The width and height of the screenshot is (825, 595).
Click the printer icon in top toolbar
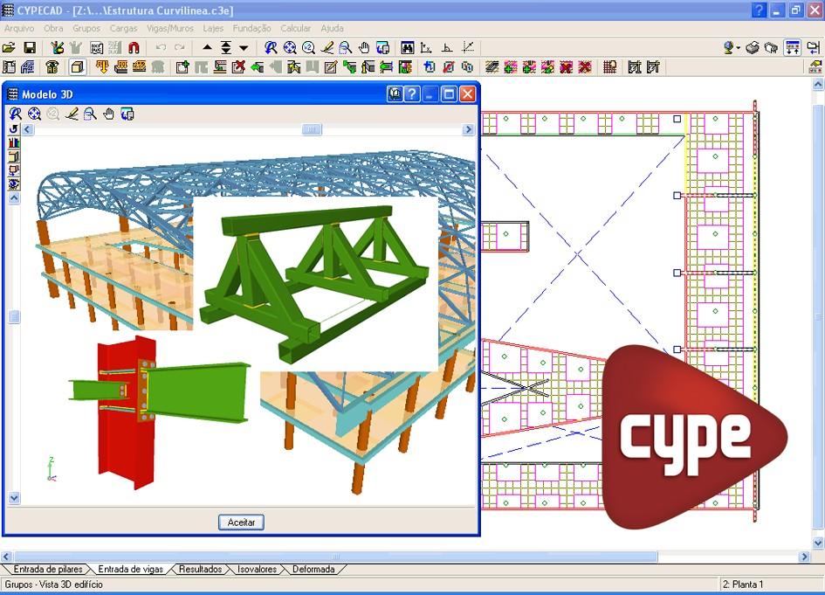click(x=753, y=48)
